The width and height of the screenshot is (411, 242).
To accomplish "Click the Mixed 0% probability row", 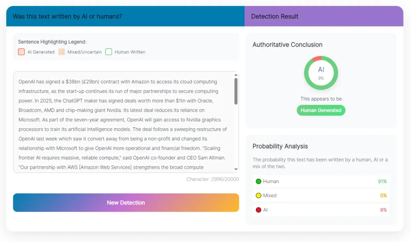I will coord(321,196).
